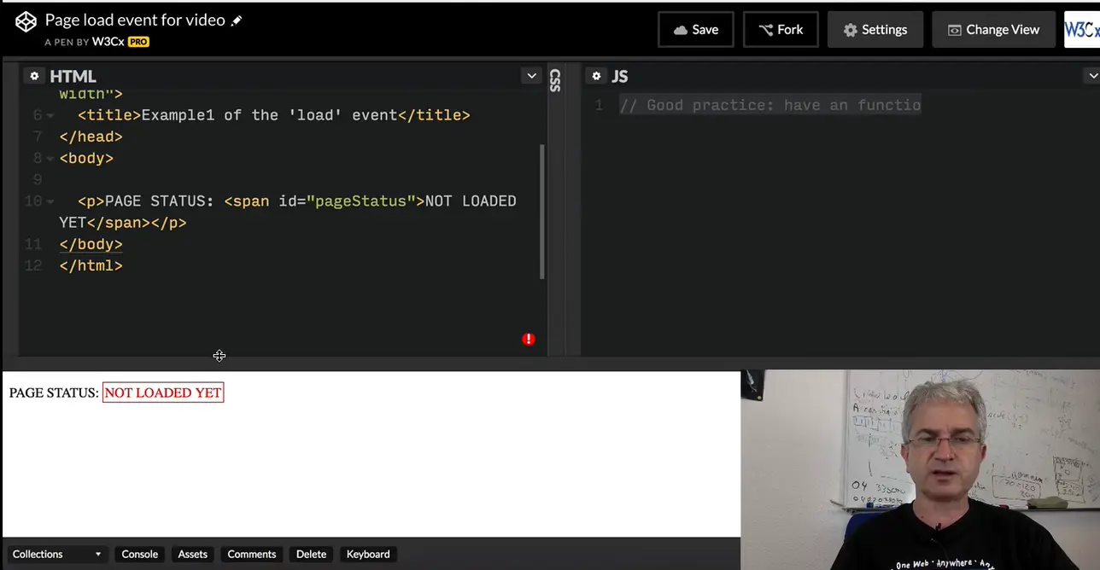Open JS panel settings gear

click(596, 76)
